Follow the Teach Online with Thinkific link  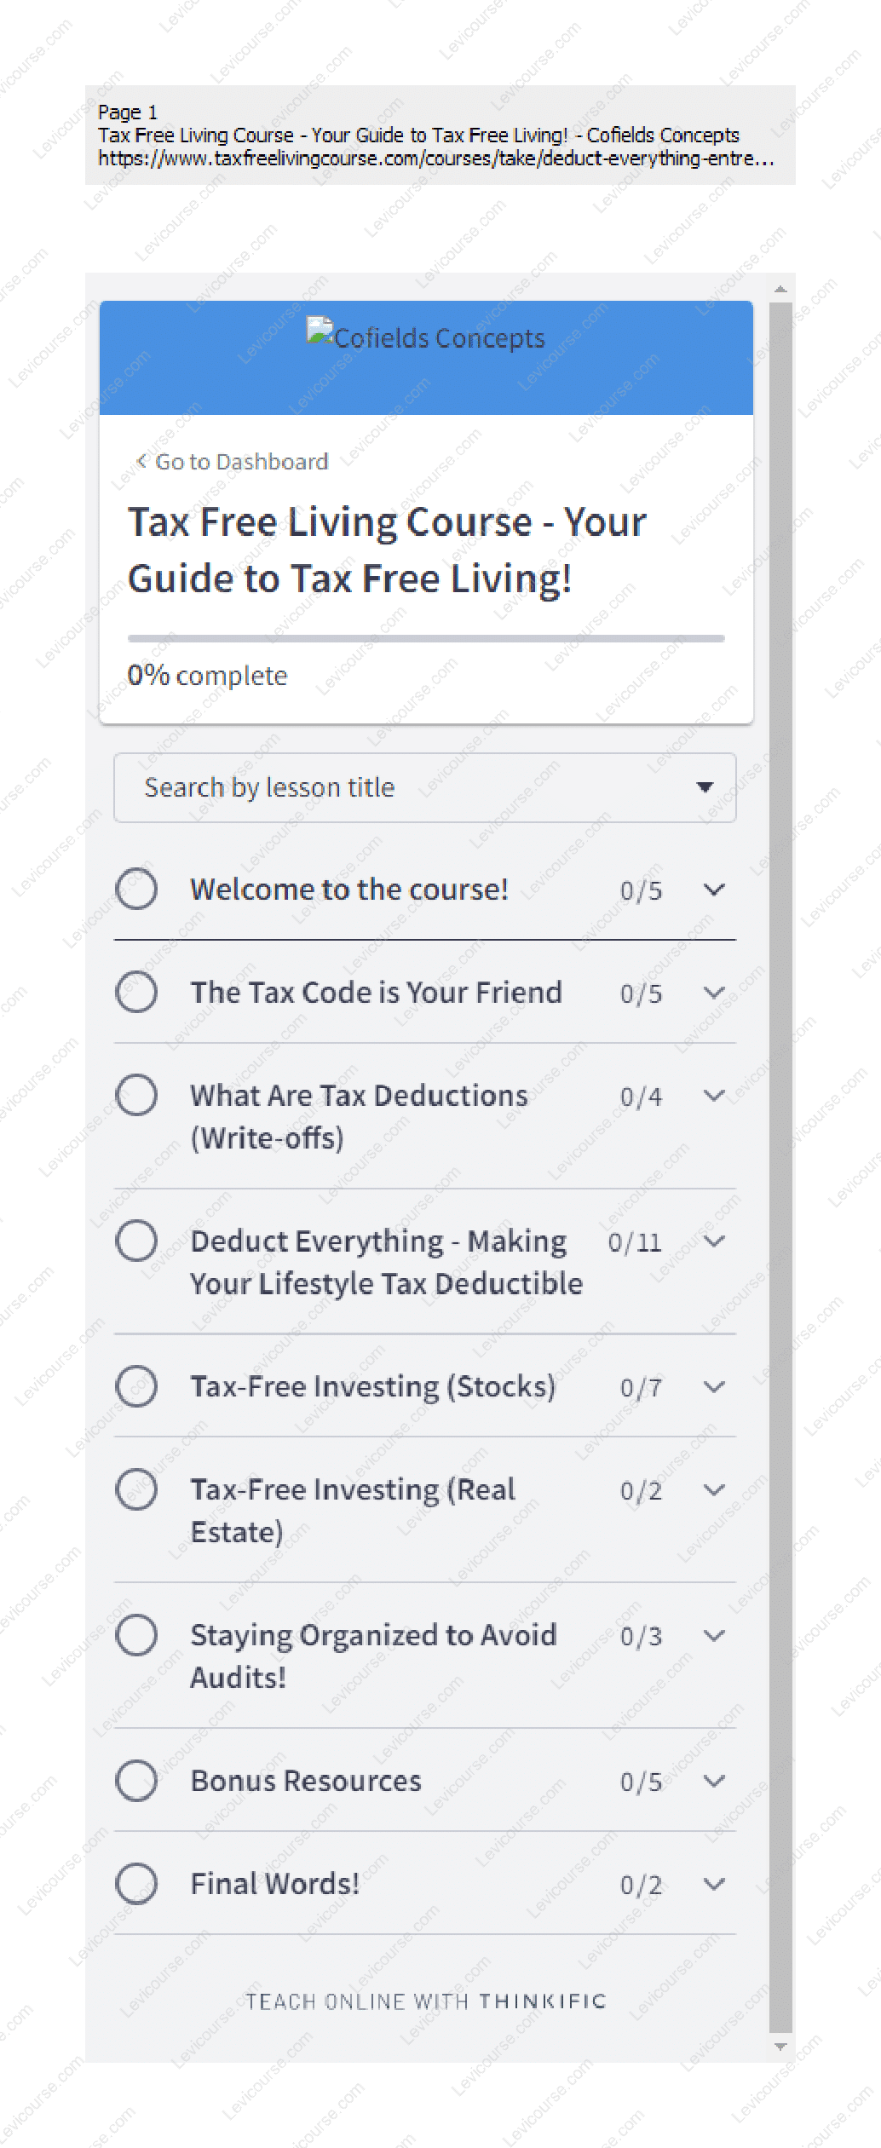425,2001
